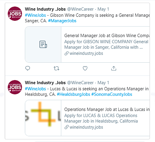Open the #SonomaCountyJobs hashtag
155x142 pixels.
pyautogui.click(x=112, y=94)
